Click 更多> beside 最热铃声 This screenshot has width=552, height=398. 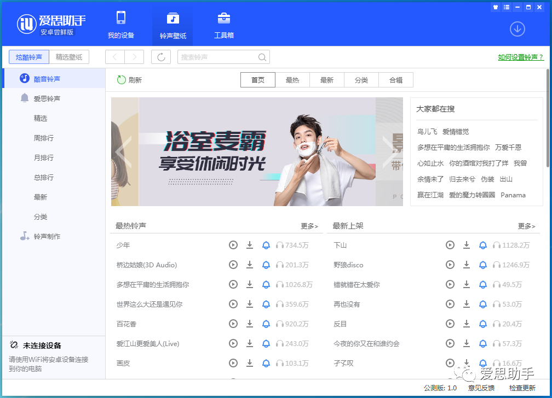(309, 226)
